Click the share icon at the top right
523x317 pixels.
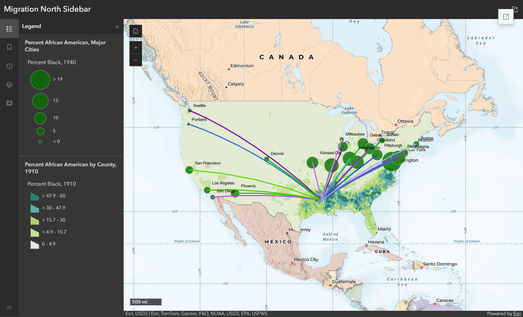pyautogui.click(x=515, y=9)
